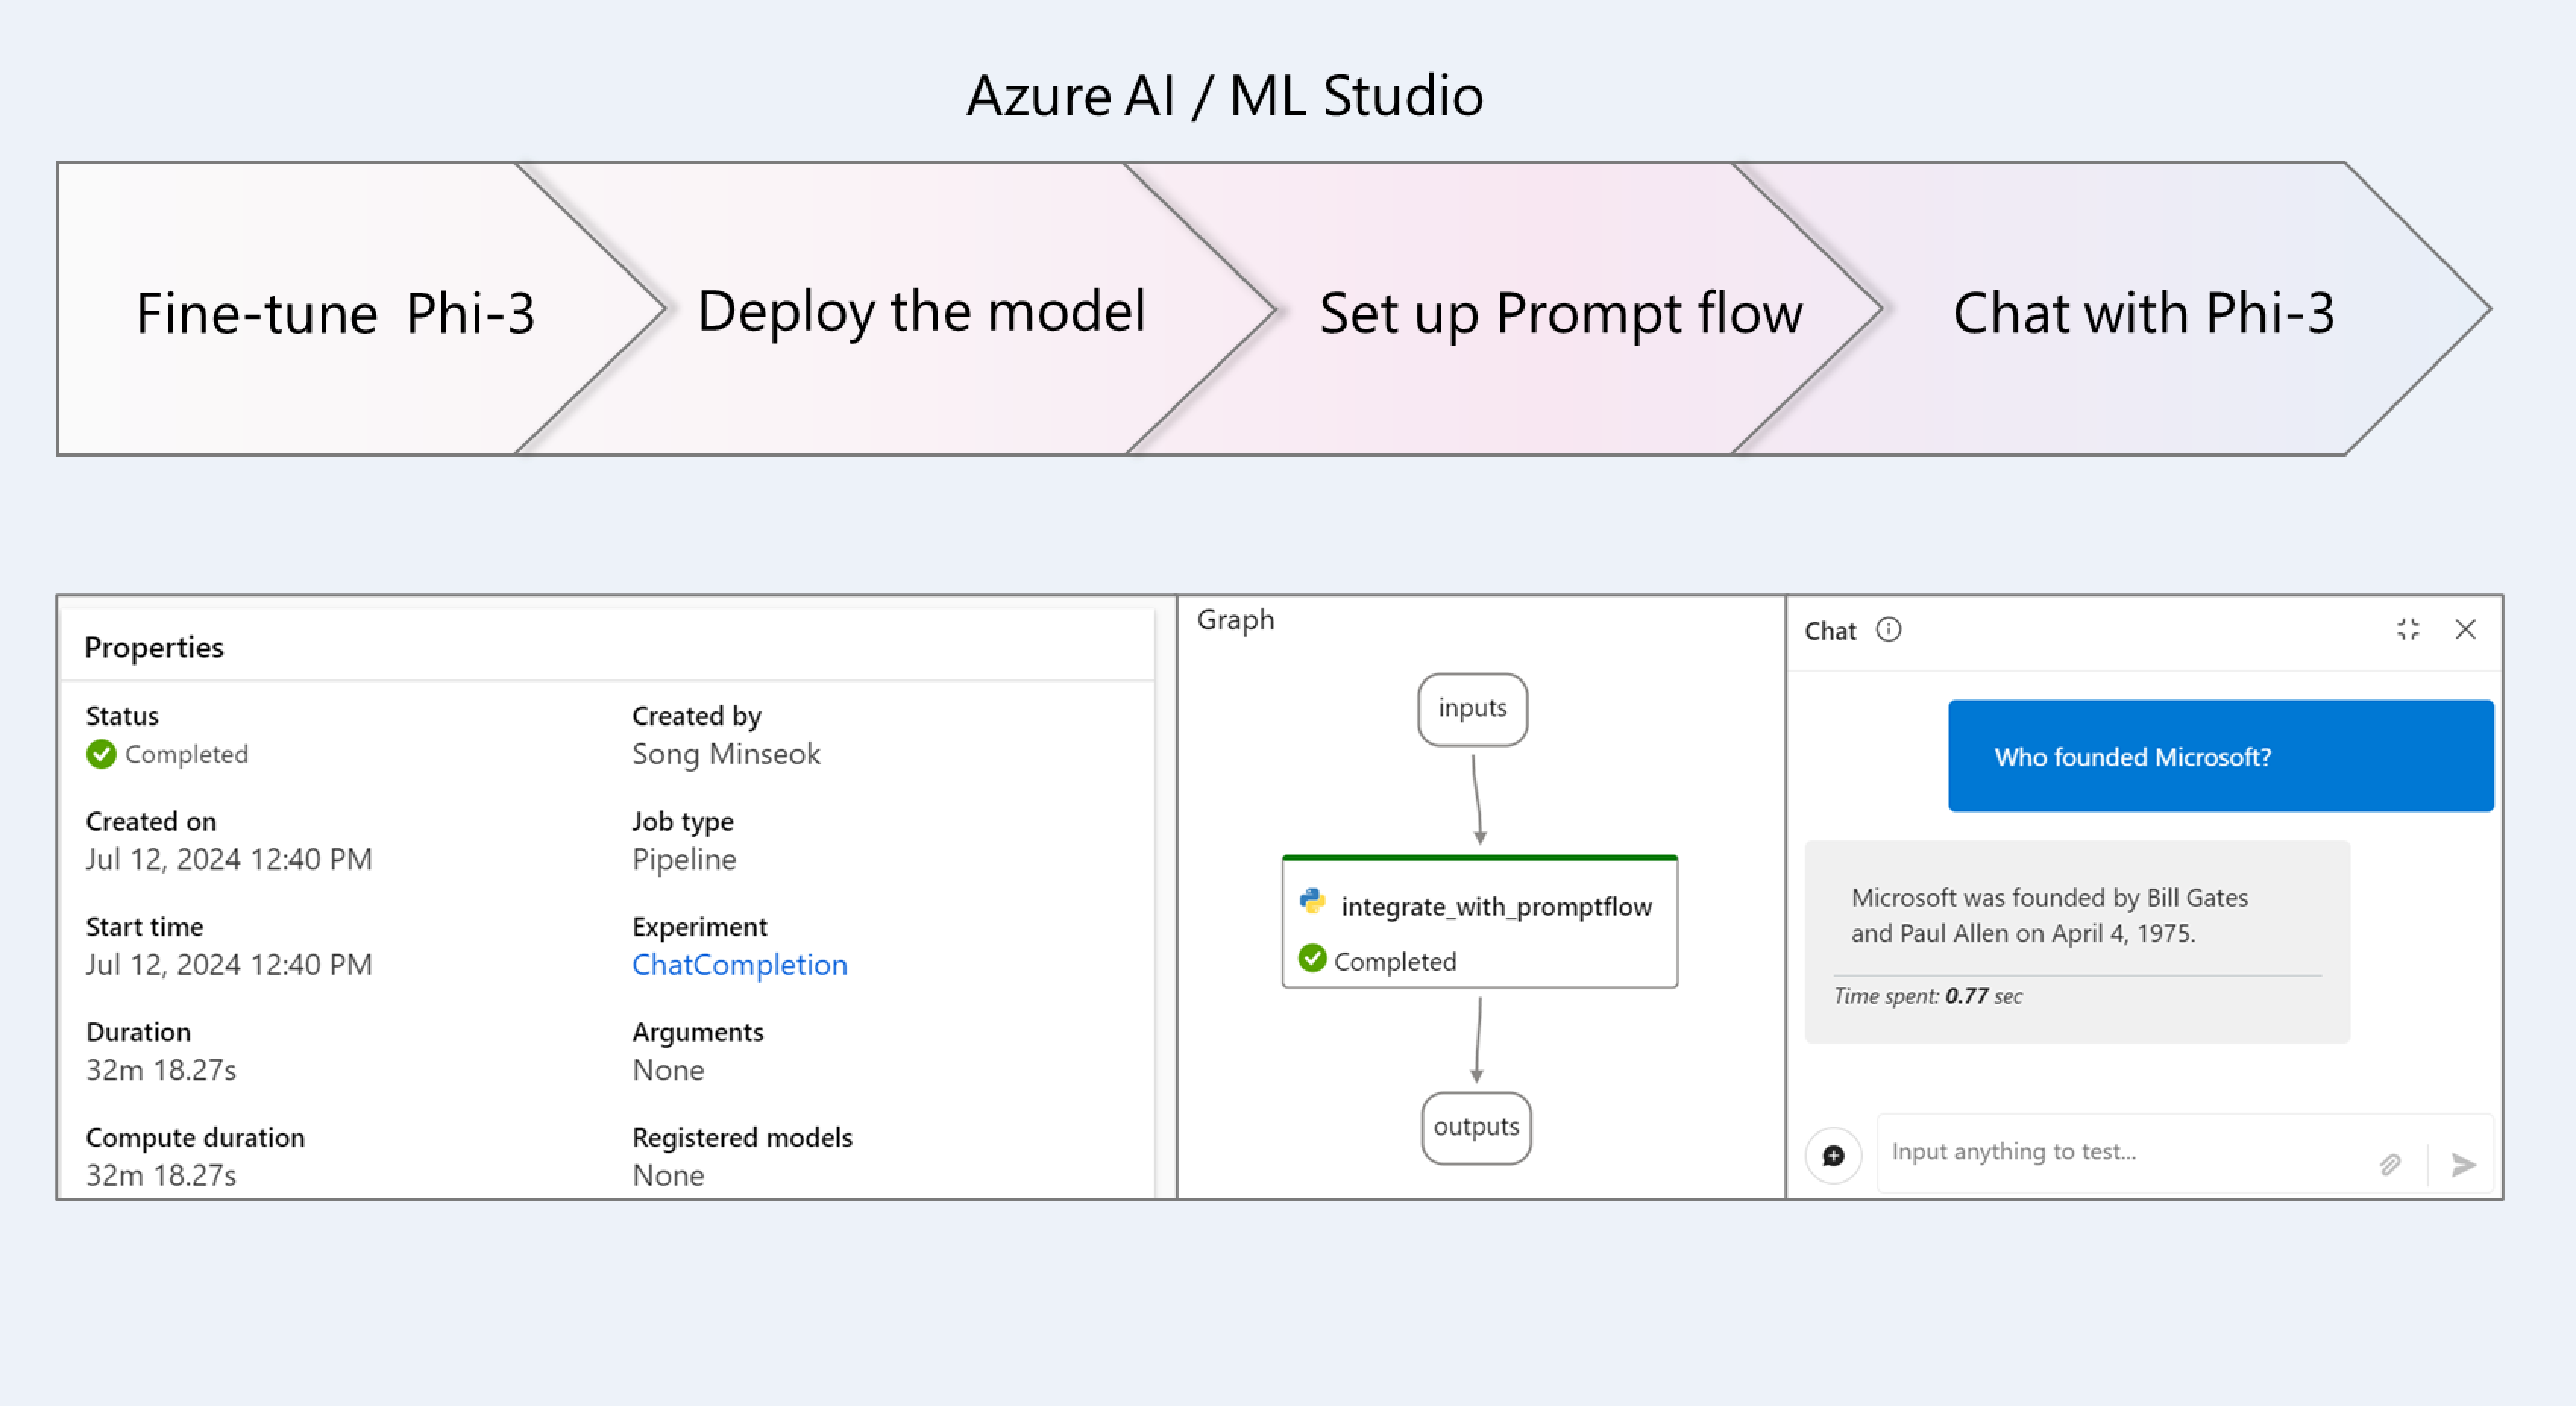This screenshot has width=2576, height=1406.
Task: View info next to the Chat heading
Action: coord(1889,630)
